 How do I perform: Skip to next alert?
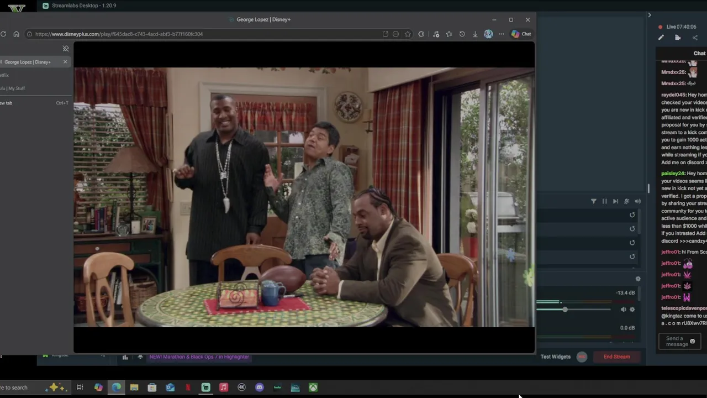pyautogui.click(x=615, y=201)
